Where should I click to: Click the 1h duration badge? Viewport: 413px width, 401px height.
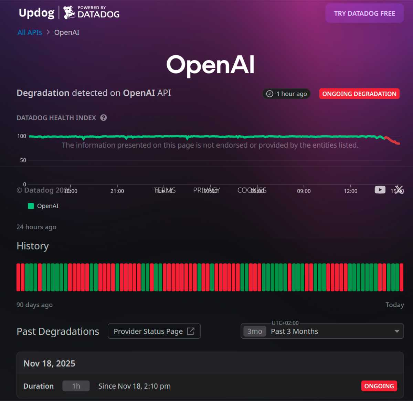point(76,386)
